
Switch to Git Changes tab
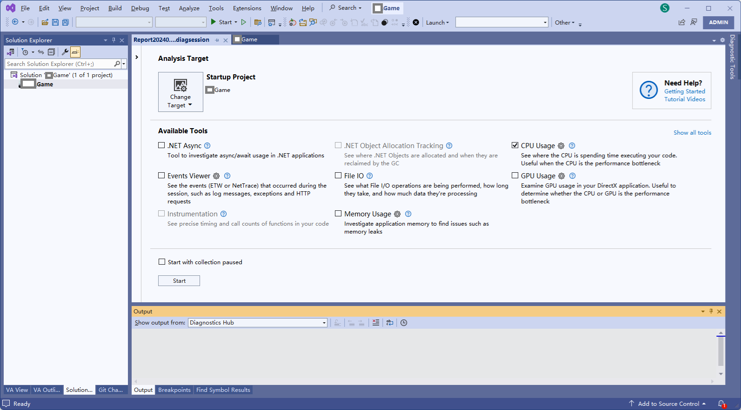[111, 390]
